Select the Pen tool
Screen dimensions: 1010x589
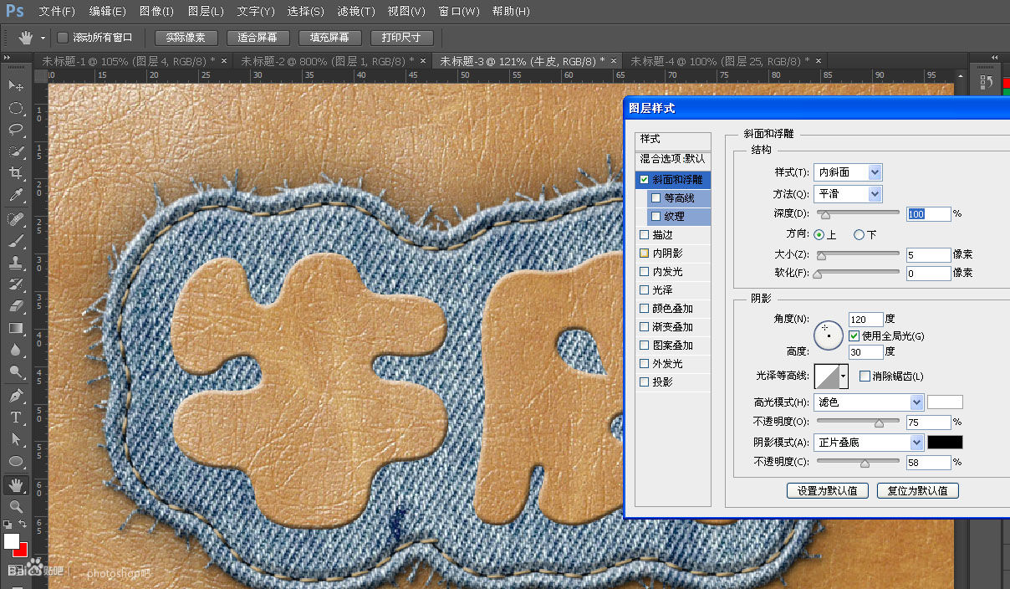16,396
